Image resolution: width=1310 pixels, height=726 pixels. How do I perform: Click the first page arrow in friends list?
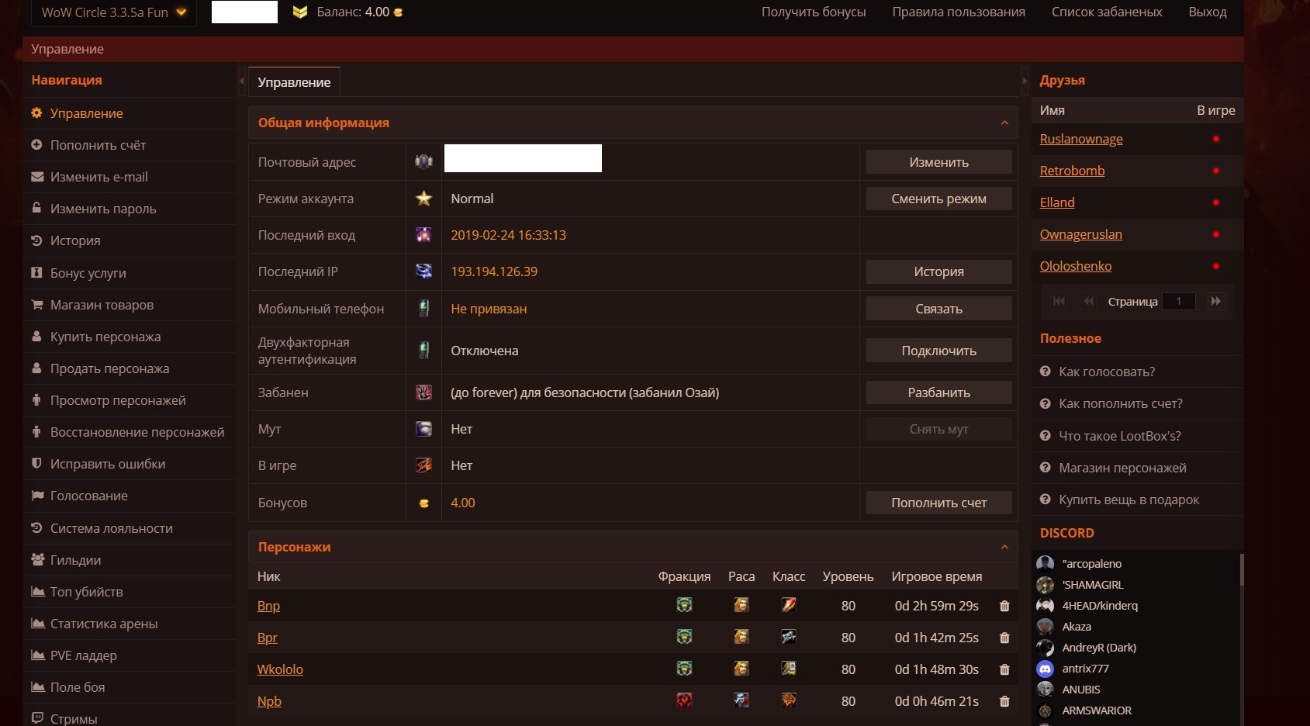(x=1059, y=301)
